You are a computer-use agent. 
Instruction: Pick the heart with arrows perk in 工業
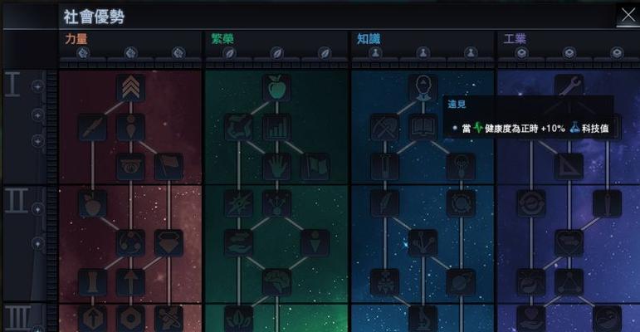pos(569,243)
